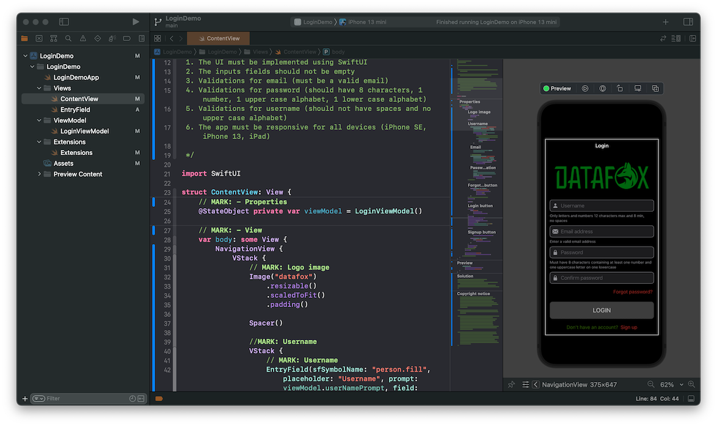Open the Breakpoint navigator icon
Screen dimensions: 717x426
tap(126, 38)
